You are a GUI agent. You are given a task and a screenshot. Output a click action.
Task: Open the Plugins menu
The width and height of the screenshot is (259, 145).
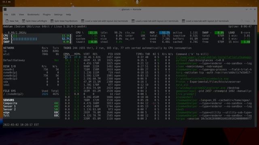[x=47, y=14]
